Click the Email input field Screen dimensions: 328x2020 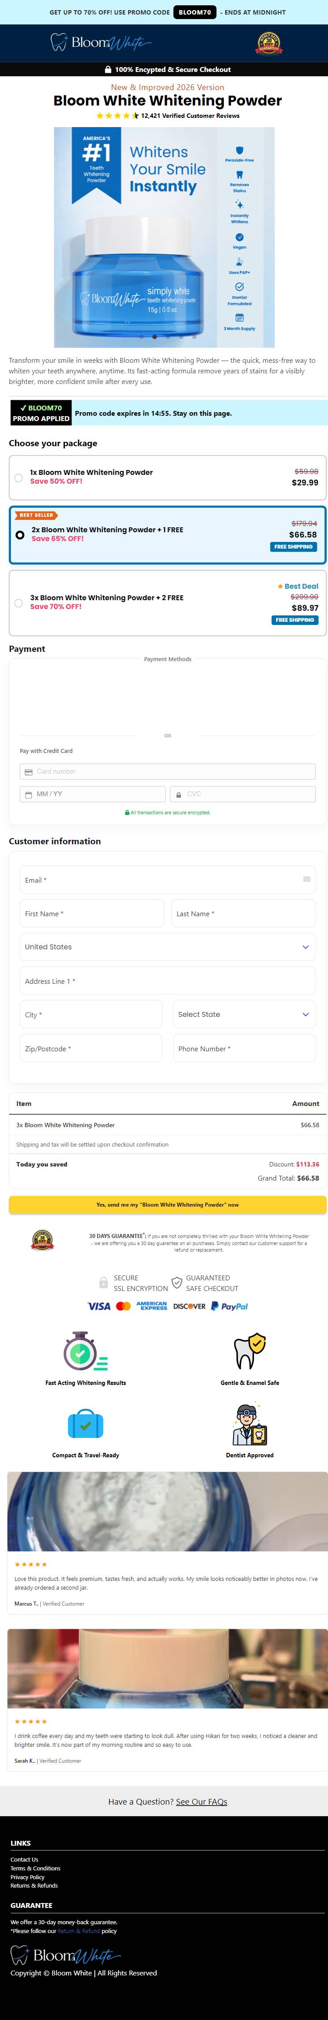tap(167, 880)
